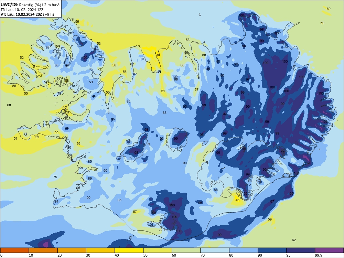Click the map value '74' in the Westfjords

[45, 82]
